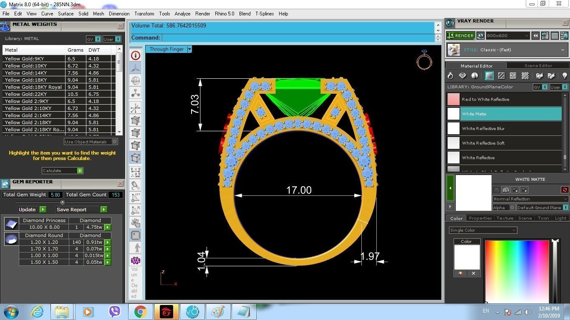This screenshot has height=320, width=570.
Task: Click the green collapse arrow beside material preview
Action: tap(450, 188)
